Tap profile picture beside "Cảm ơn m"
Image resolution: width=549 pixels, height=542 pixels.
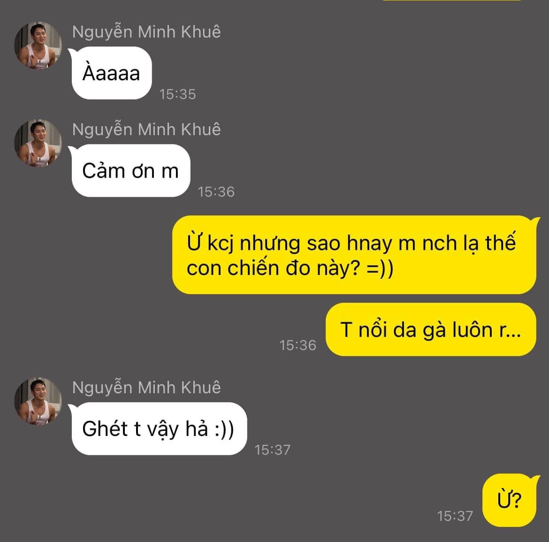(x=38, y=143)
